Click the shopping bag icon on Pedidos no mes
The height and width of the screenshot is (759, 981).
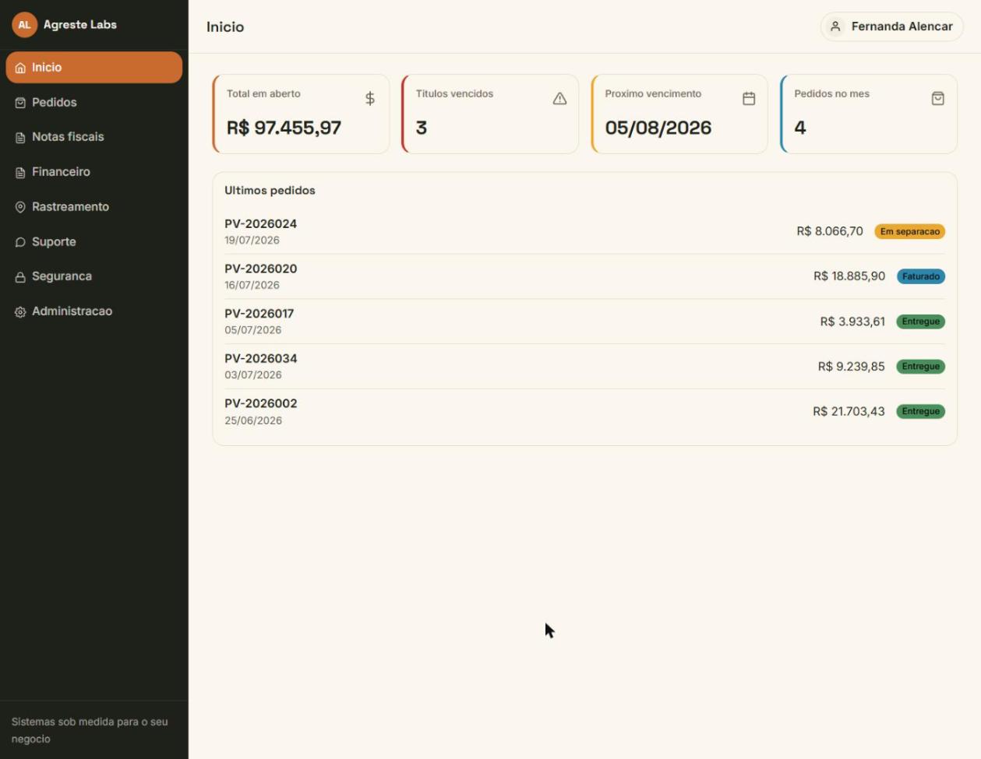click(938, 99)
